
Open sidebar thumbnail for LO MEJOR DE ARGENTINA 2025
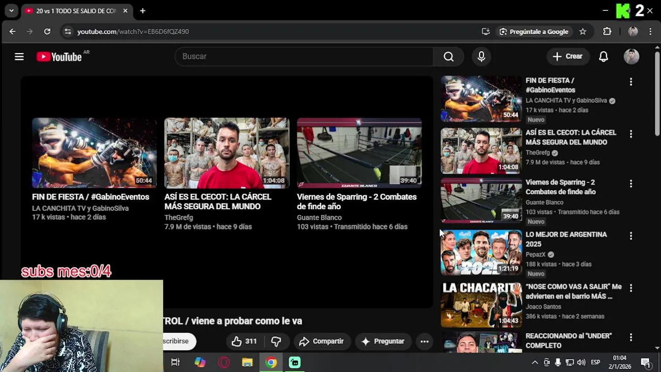pos(481,253)
